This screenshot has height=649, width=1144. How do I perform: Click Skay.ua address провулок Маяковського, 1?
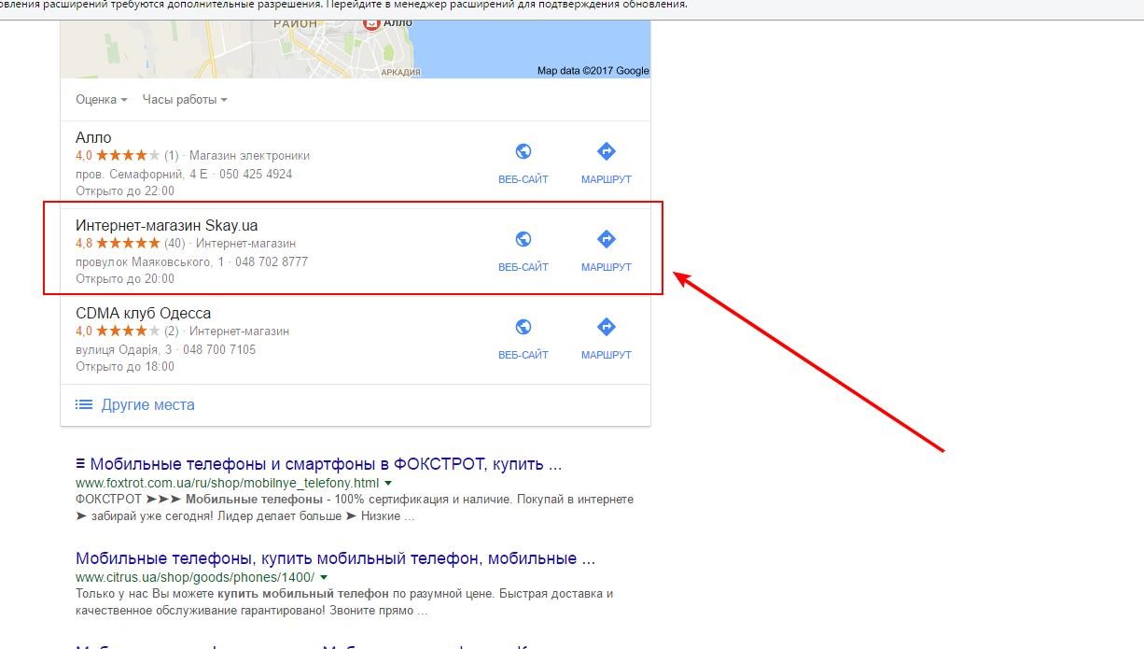pyautogui.click(x=150, y=261)
